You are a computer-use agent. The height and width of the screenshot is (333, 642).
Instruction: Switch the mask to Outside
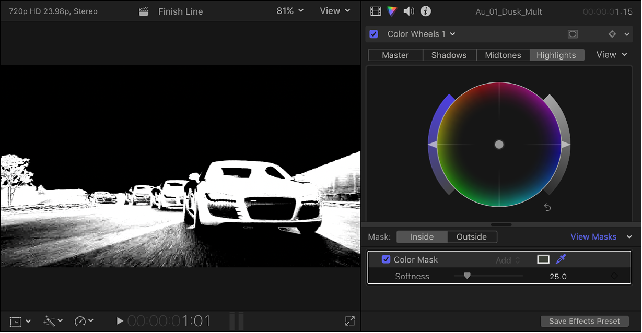tap(472, 236)
